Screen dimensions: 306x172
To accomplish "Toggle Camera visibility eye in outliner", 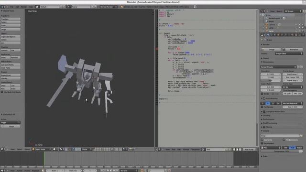I will tap(296, 25).
